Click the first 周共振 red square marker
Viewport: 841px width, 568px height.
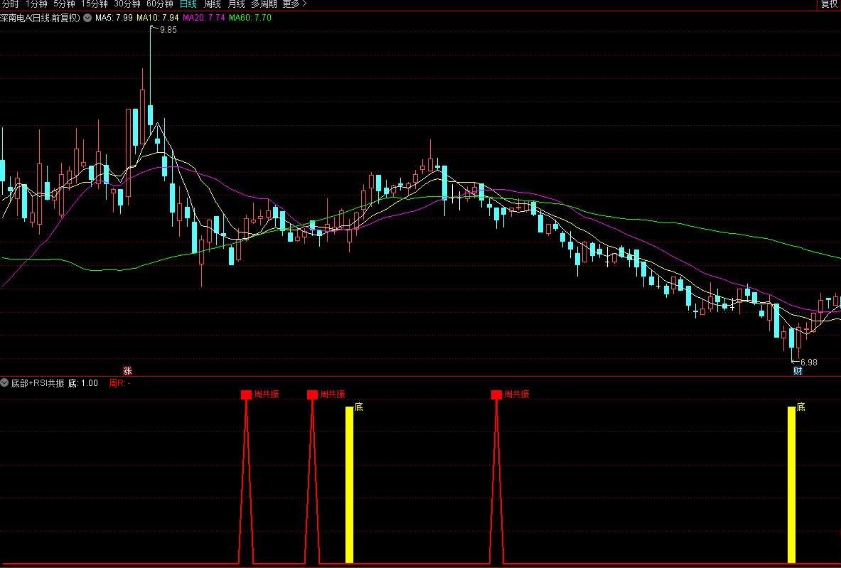click(246, 395)
